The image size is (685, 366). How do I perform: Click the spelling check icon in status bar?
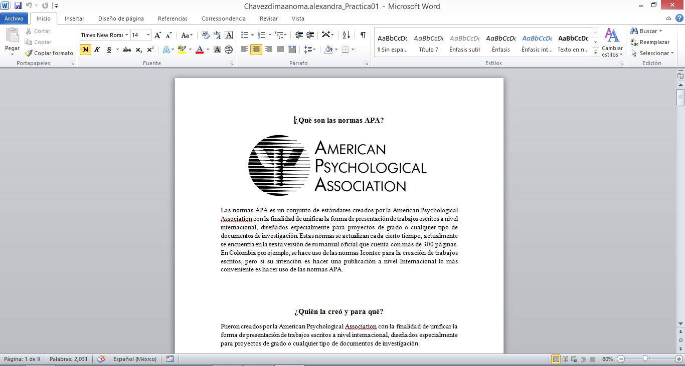pyautogui.click(x=101, y=359)
